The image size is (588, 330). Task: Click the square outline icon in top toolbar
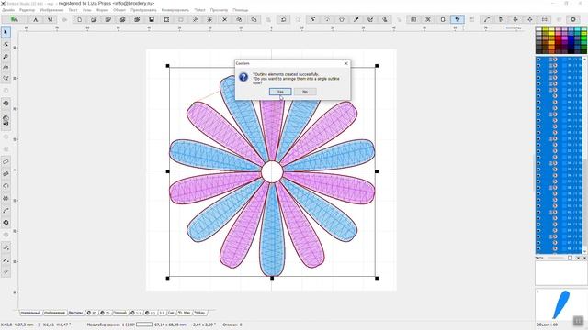(x=443, y=19)
